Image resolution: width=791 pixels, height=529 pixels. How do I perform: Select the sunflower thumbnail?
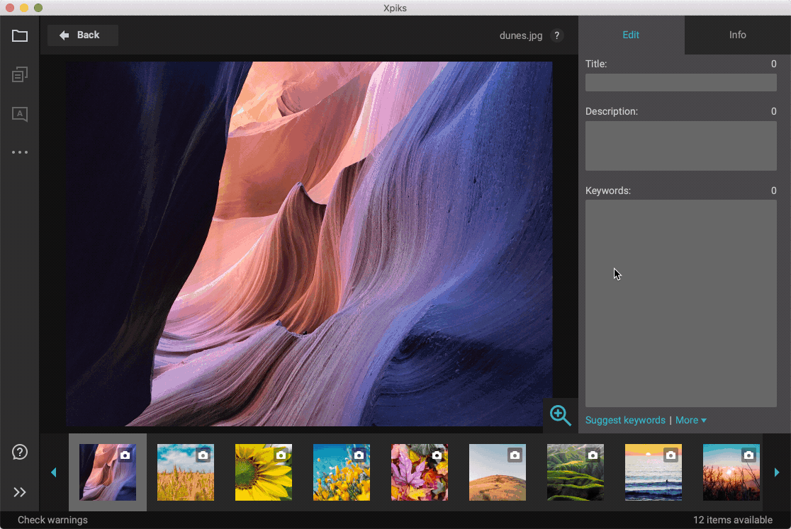[263, 472]
